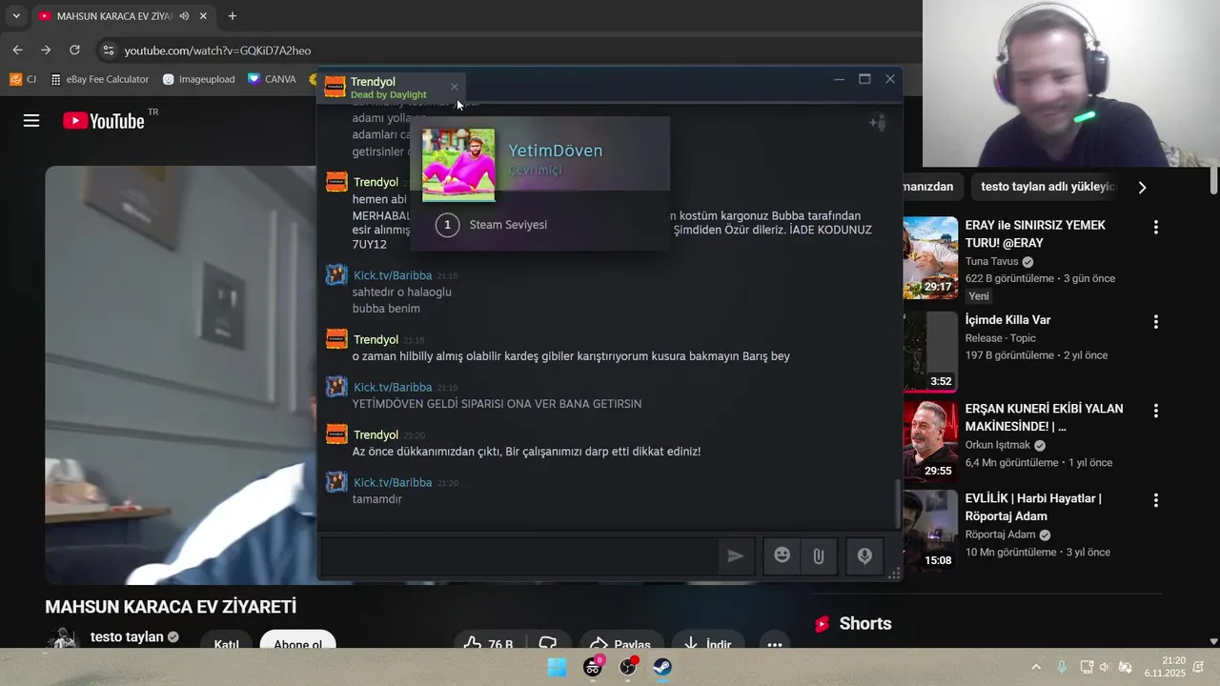
Task: Open OBS Studio from the taskbar
Action: 628,667
